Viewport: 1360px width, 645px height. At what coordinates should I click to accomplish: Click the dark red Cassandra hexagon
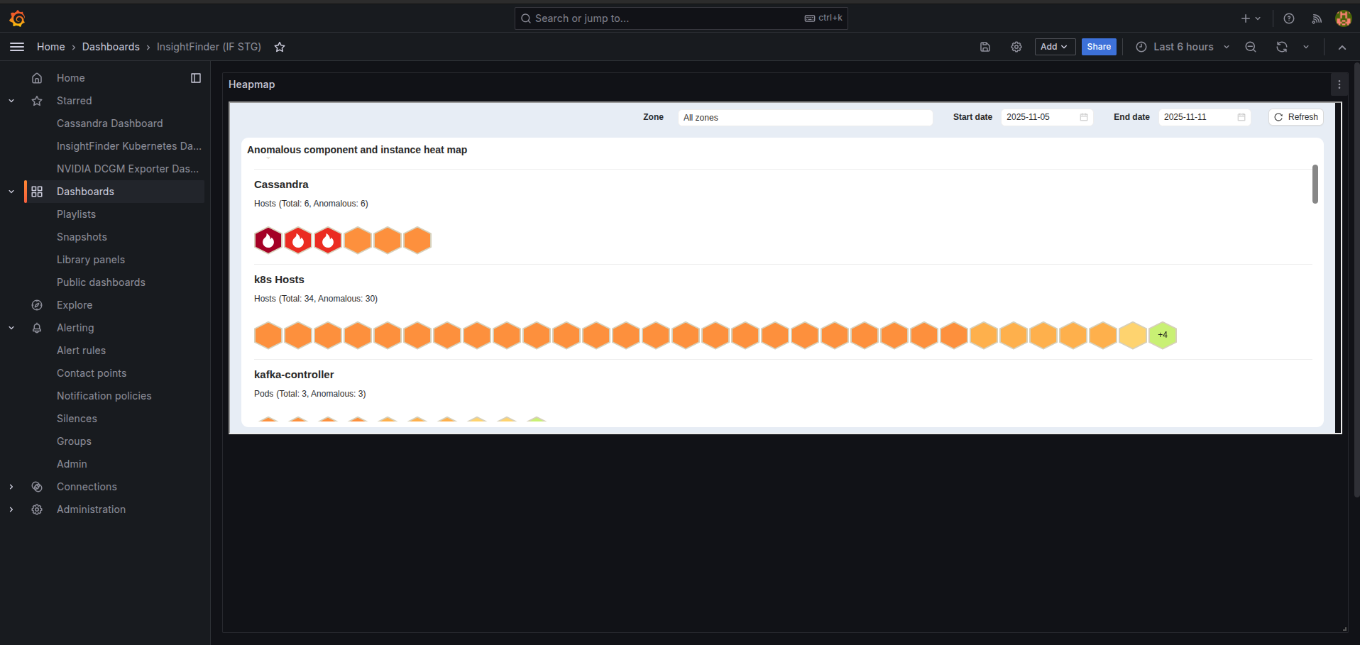click(x=268, y=241)
